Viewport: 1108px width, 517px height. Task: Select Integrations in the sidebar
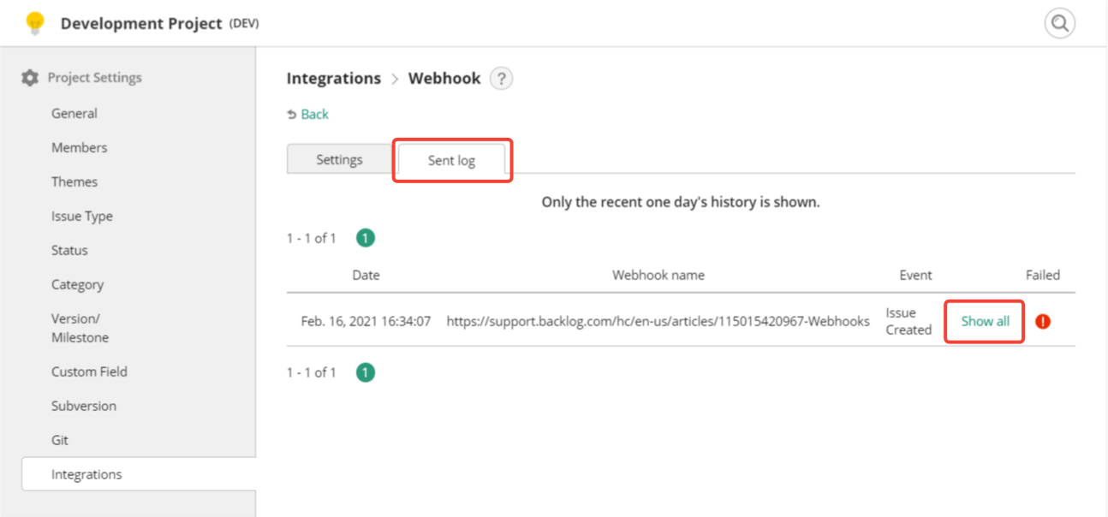pos(139,474)
